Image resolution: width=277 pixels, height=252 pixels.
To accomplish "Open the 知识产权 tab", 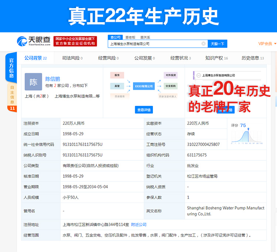I will click(x=216, y=58).
